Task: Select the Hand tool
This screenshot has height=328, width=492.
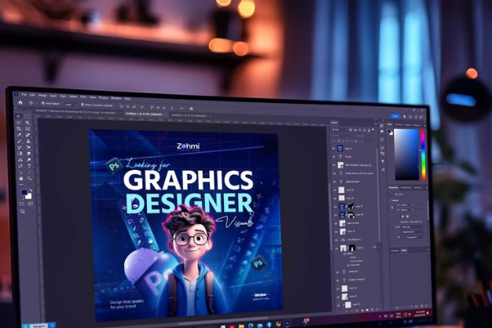Action: click(x=19, y=177)
